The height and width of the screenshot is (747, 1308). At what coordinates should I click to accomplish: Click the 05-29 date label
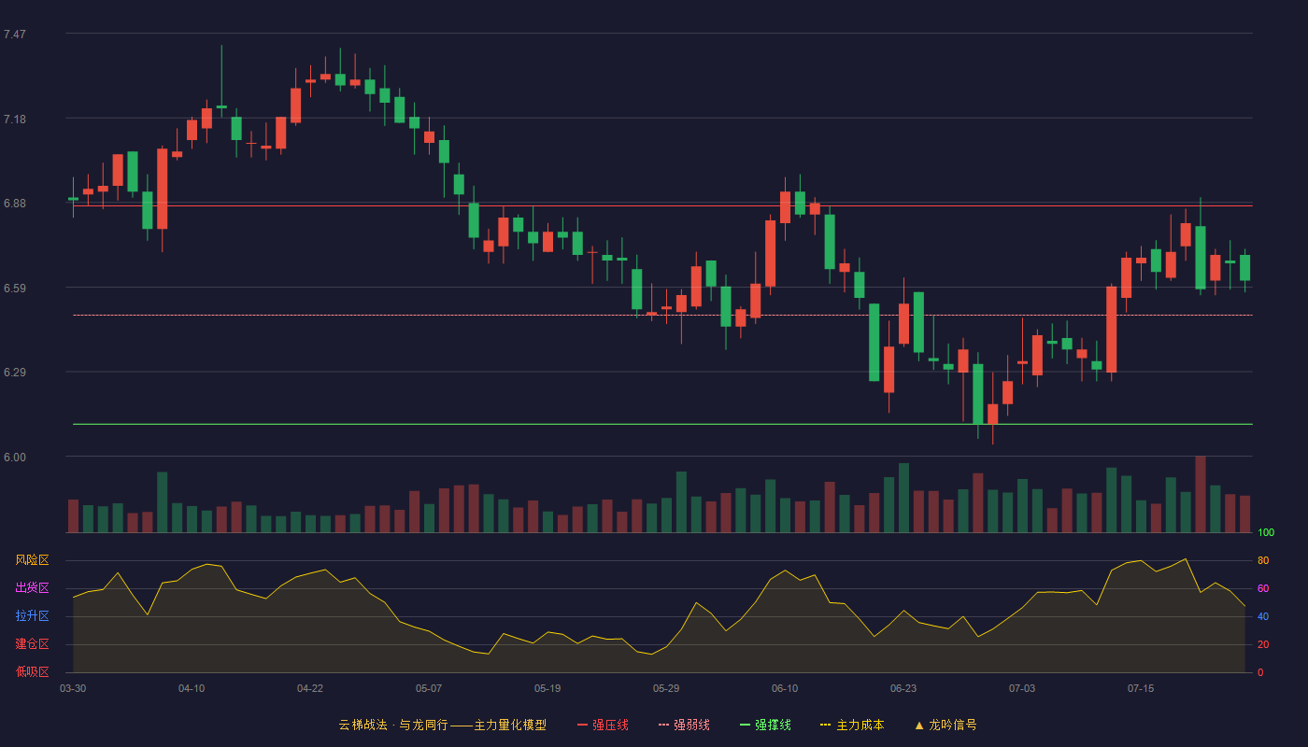coord(666,688)
